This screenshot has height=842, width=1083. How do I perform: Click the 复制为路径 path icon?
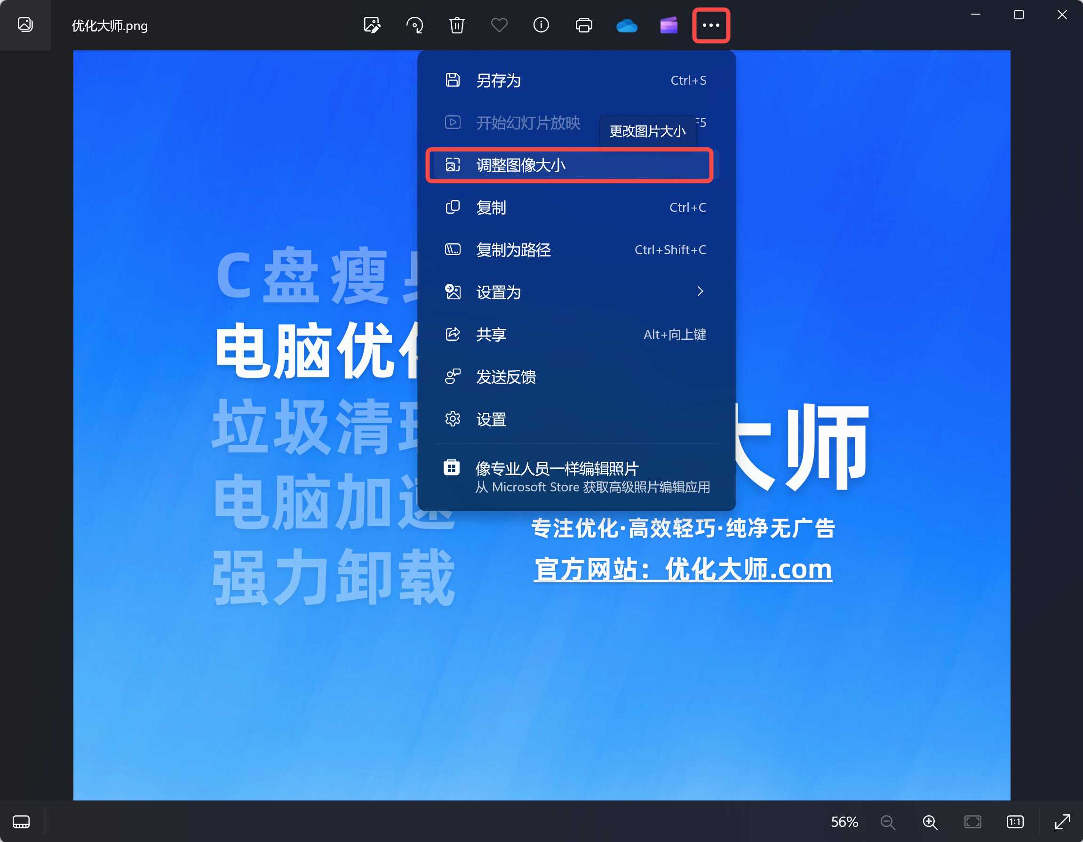(452, 249)
